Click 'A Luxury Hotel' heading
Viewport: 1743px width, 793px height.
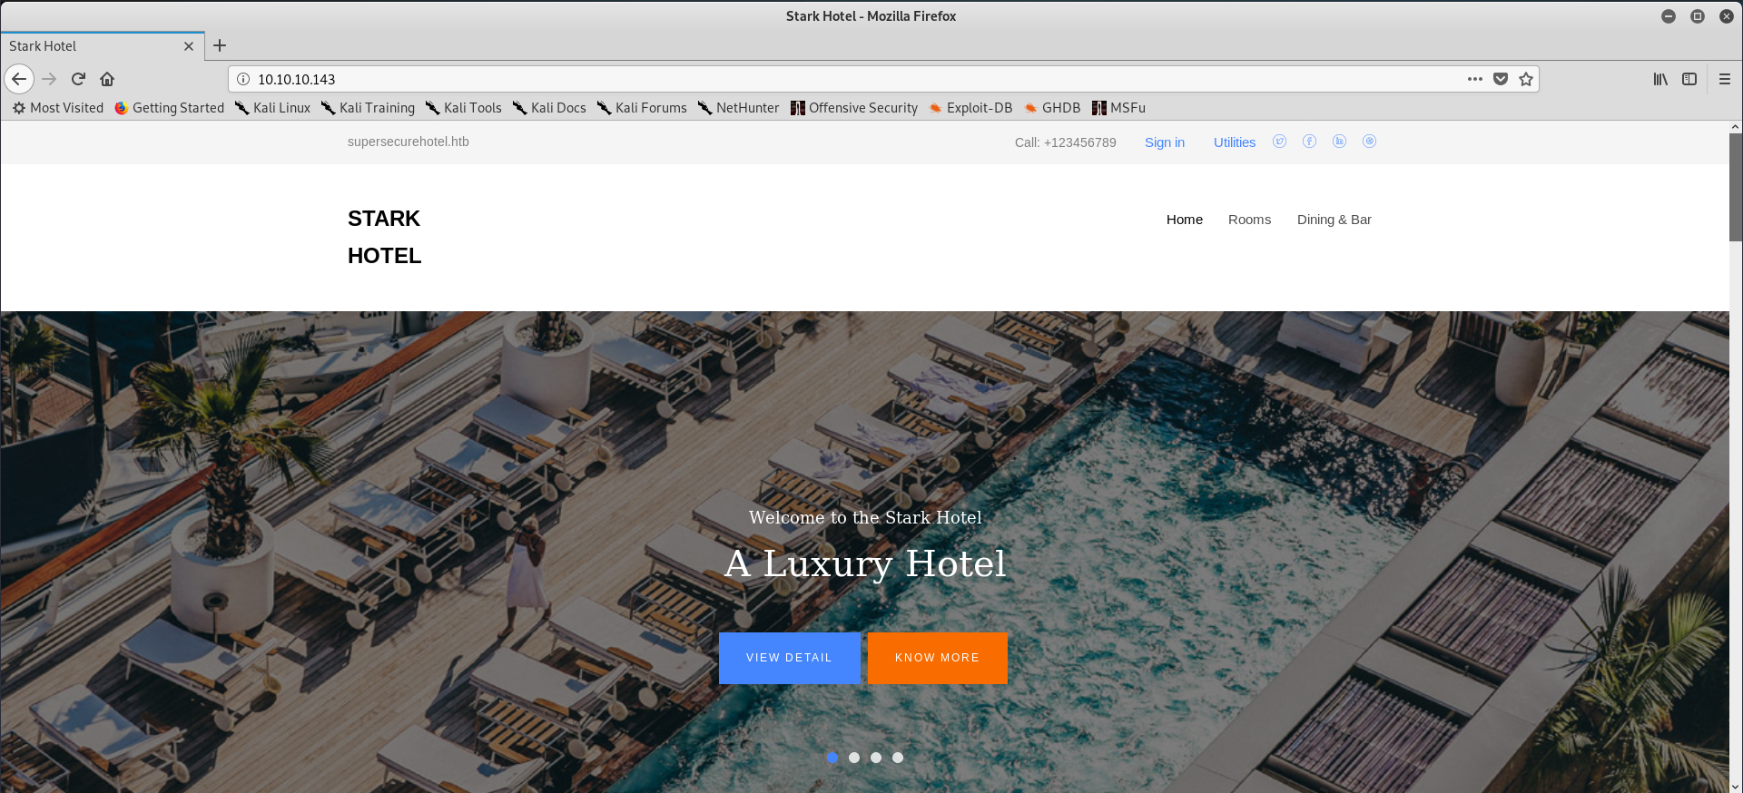pyautogui.click(x=865, y=564)
